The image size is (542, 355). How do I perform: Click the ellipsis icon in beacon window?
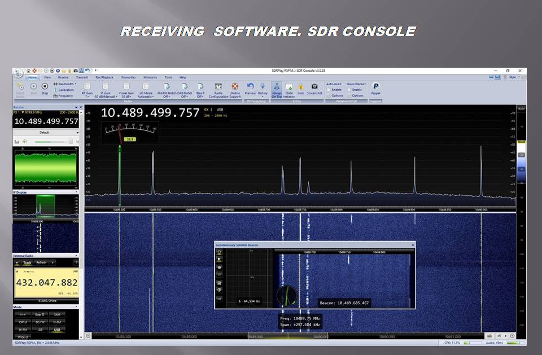(x=219, y=299)
